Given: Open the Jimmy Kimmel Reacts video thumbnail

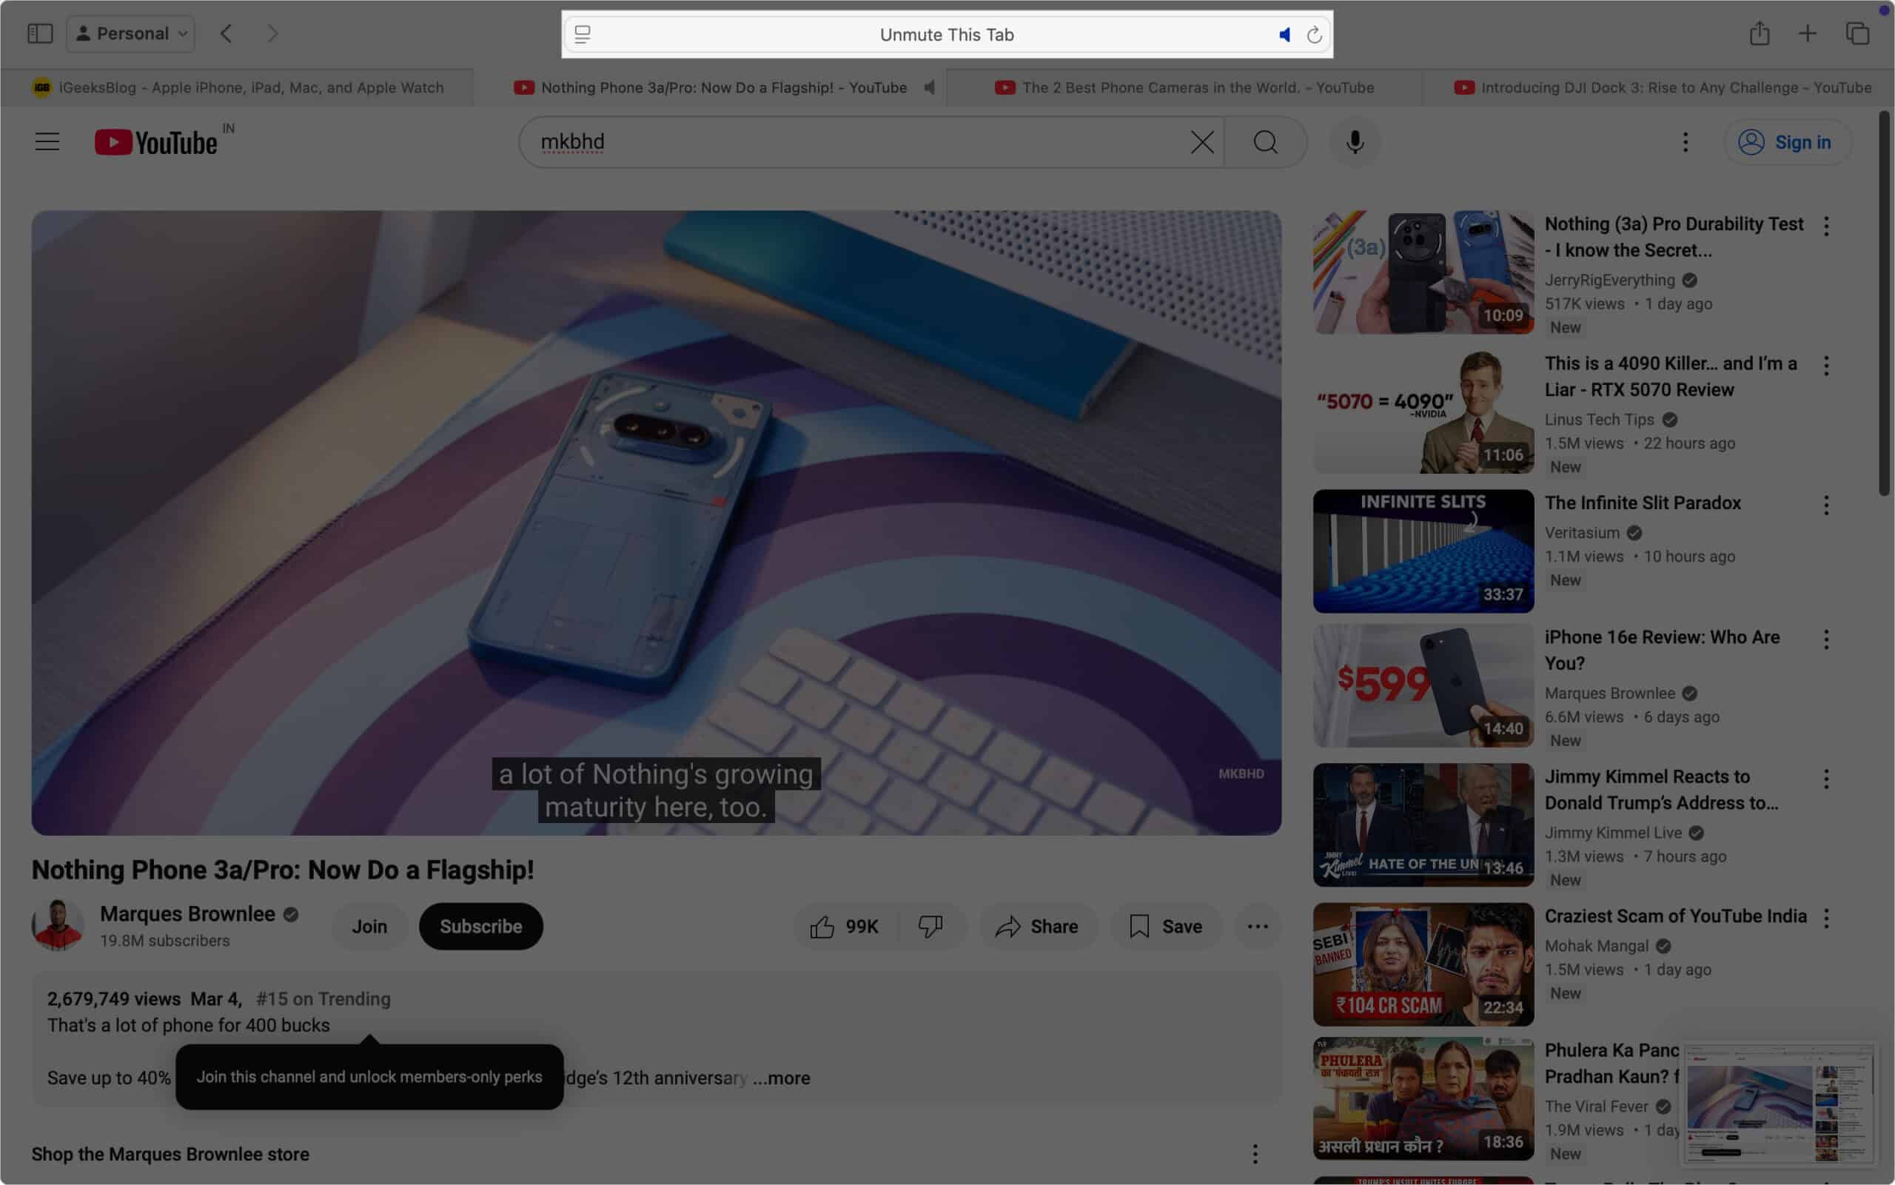Looking at the screenshot, I should [1423, 825].
